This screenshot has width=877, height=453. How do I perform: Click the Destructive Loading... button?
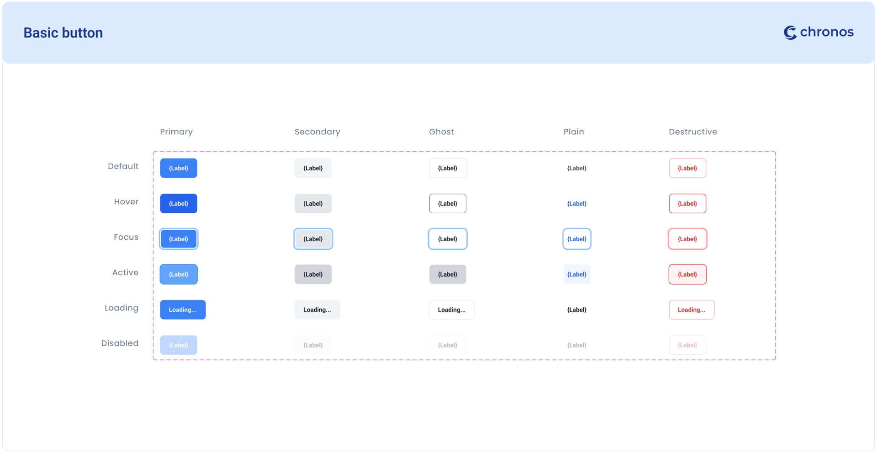coord(692,310)
